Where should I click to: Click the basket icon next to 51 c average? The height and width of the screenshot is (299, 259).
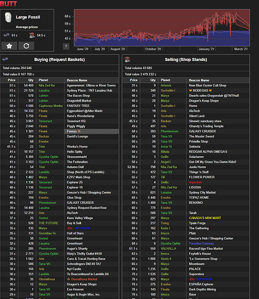pyautogui.click(x=7, y=35)
